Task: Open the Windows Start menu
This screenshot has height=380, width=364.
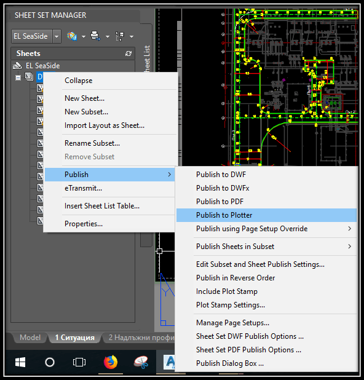Action: point(20,363)
